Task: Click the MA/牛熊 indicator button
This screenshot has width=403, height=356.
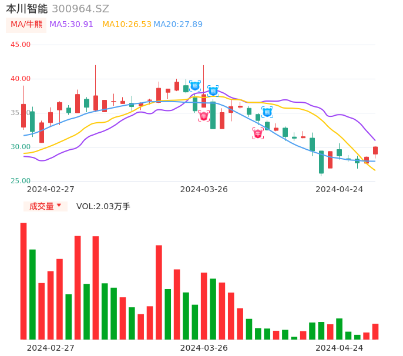Action: coord(26,25)
